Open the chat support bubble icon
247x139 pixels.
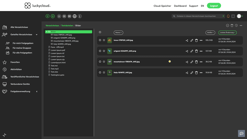point(242,133)
